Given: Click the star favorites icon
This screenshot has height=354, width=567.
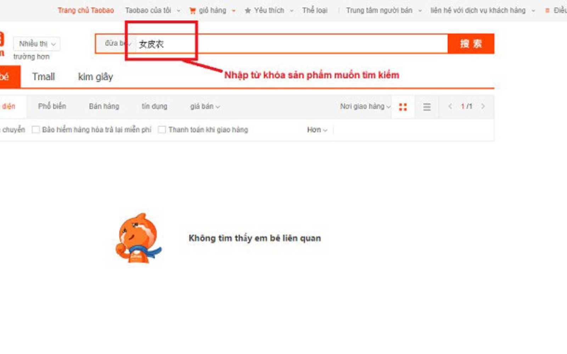Looking at the screenshot, I should 248,11.
